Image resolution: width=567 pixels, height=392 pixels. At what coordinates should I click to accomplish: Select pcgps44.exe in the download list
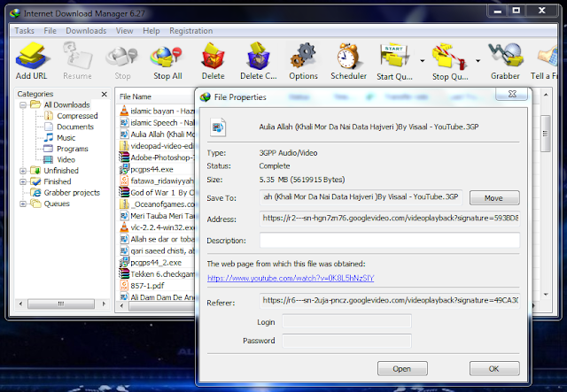(x=157, y=169)
